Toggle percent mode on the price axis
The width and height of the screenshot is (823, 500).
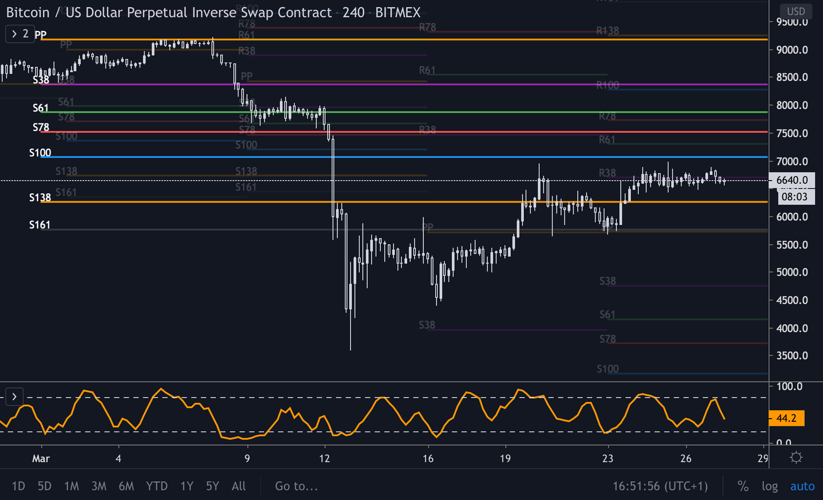pyautogui.click(x=743, y=486)
